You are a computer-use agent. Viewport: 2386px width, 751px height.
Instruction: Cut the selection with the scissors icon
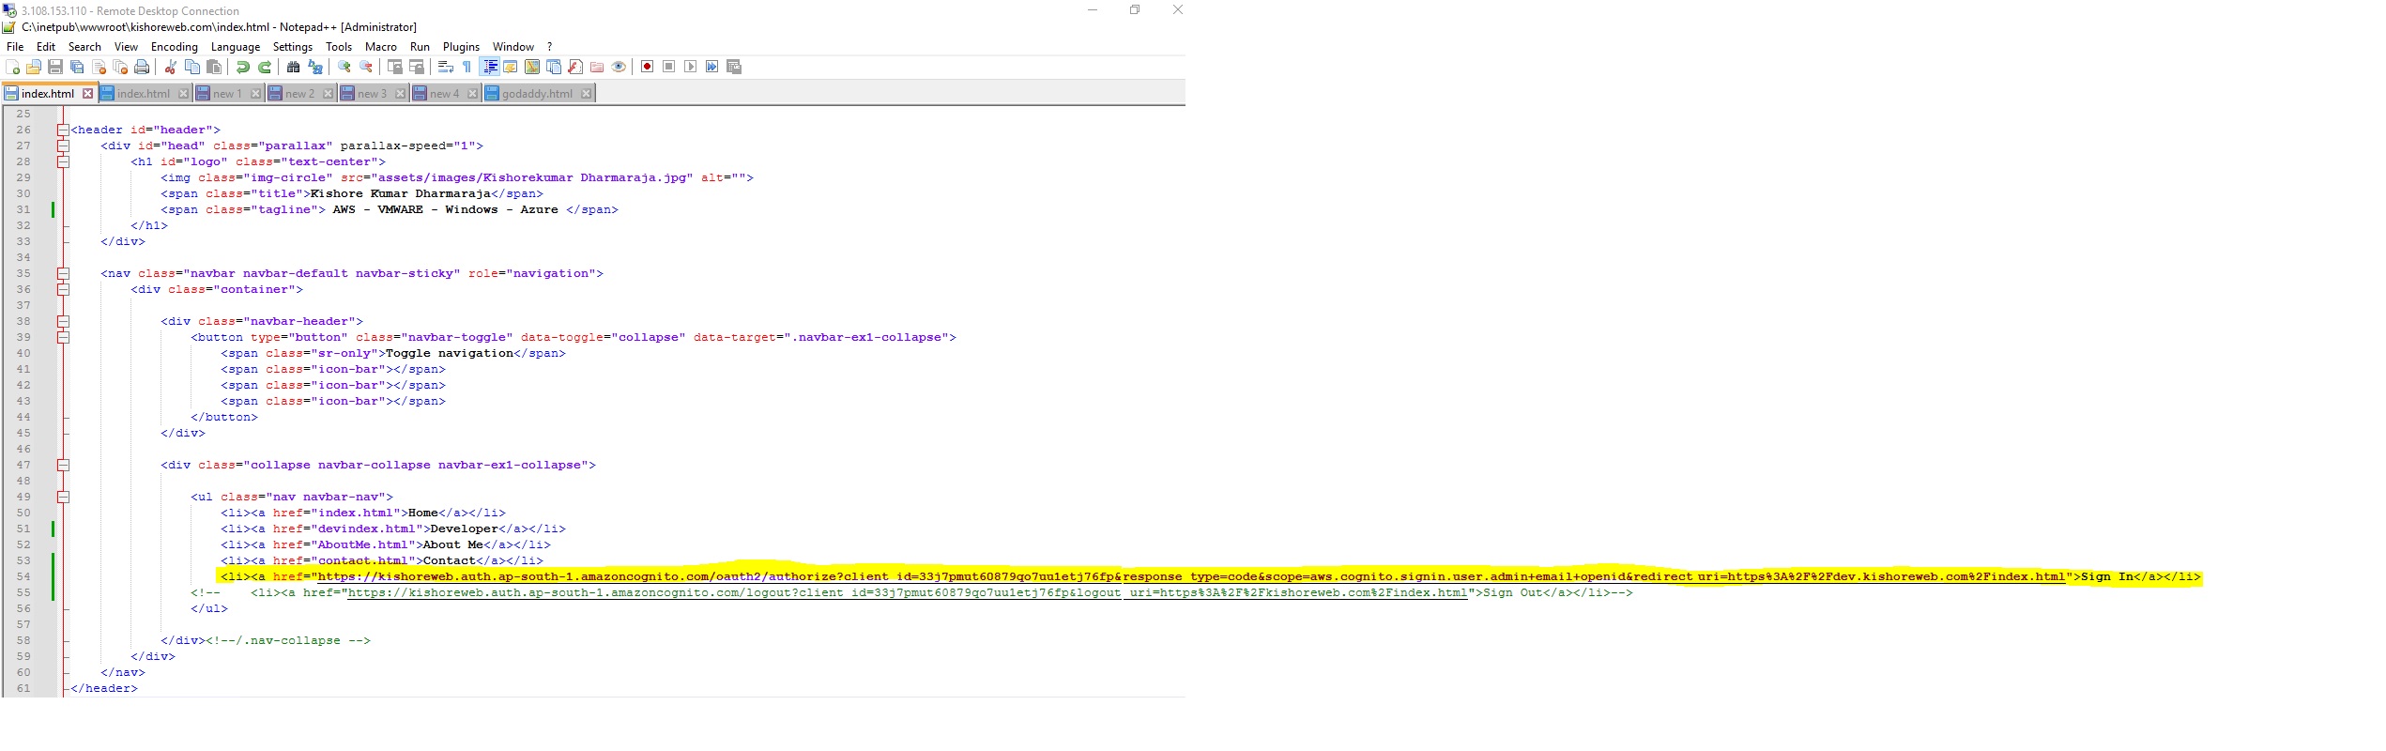(x=171, y=67)
